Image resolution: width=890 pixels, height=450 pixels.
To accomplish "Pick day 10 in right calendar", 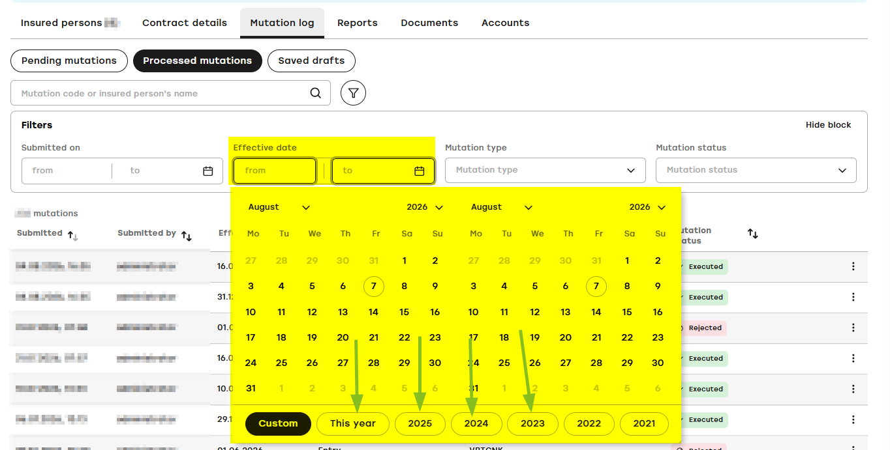I will click(474, 312).
